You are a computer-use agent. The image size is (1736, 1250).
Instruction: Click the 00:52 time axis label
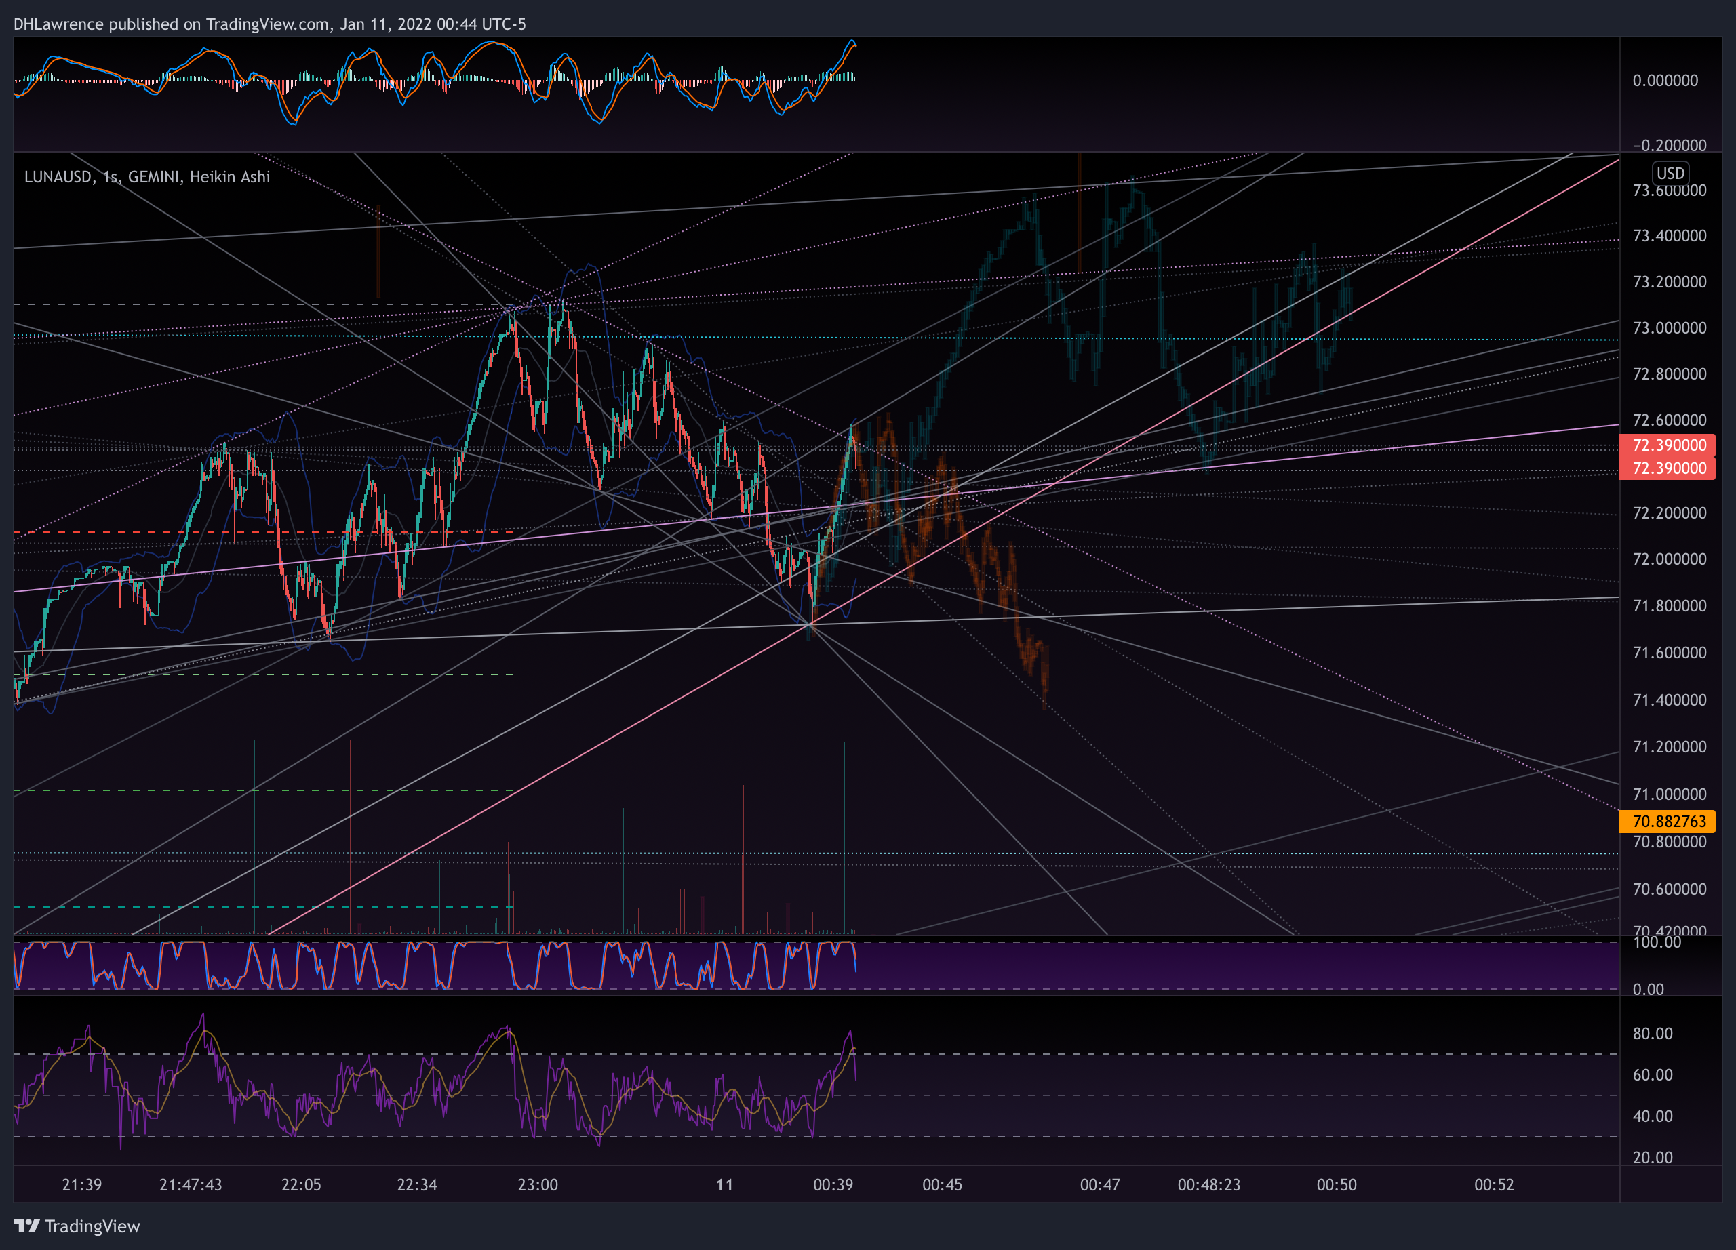tap(1494, 1184)
